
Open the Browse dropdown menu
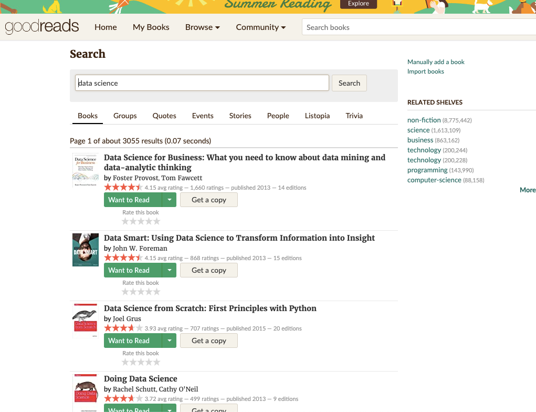(202, 27)
